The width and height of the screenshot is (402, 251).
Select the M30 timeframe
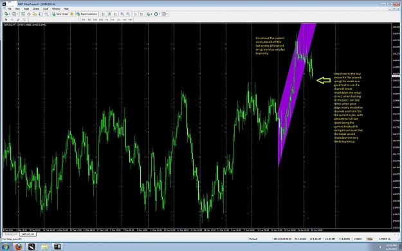coord(101,20)
